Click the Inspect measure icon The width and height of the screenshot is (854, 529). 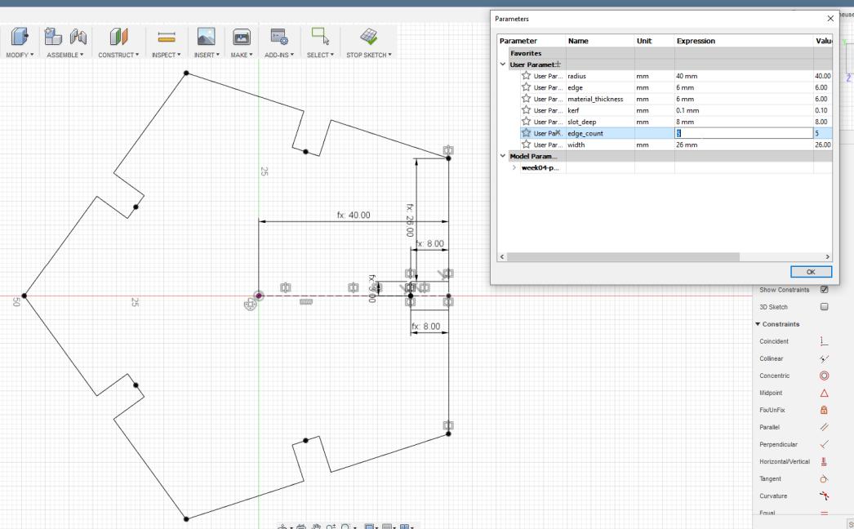click(x=166, y=37)
